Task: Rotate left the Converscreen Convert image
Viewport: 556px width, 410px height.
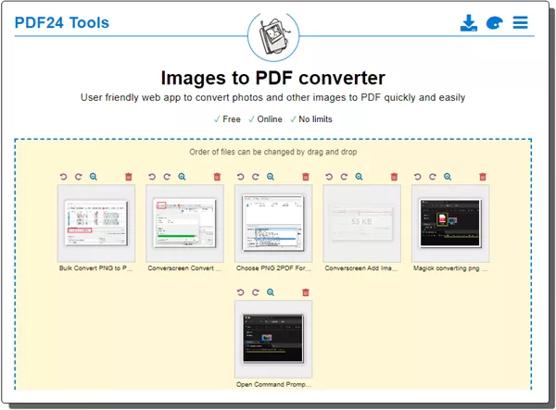Action: coord(152,177)
